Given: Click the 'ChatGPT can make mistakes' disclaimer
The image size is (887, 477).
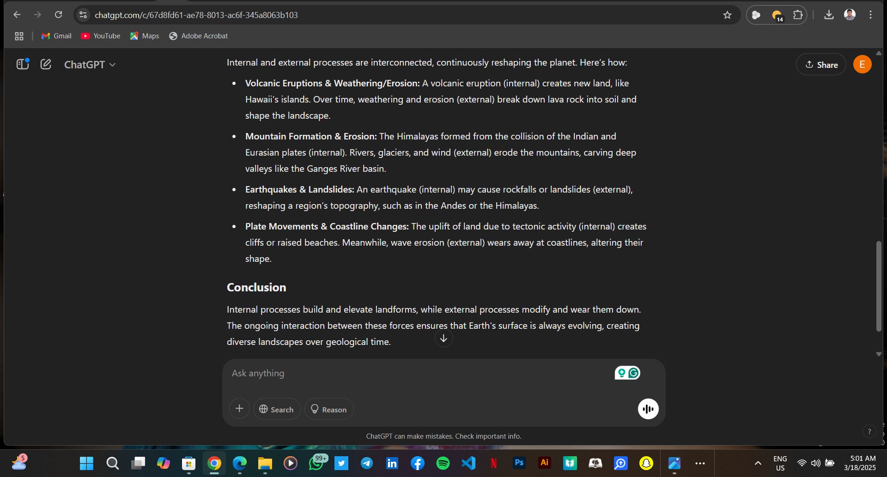Looking at the screenshot, I should [443, 436].
